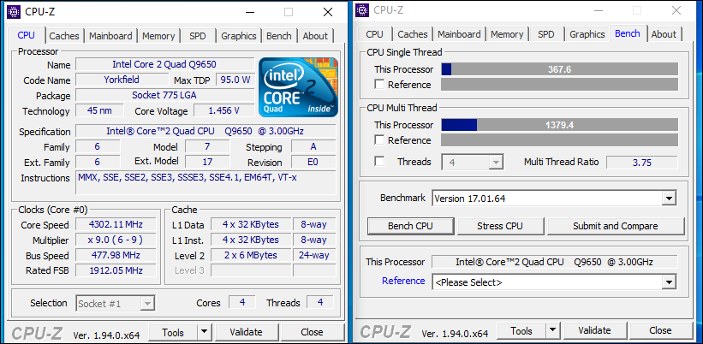703x344 pixels.
Task: Click Tools button in left window
Action: (173, 332)
